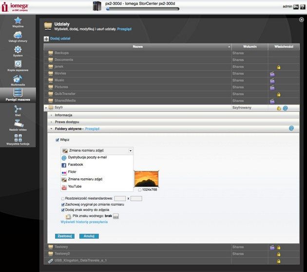Click lock icon in QuikTransfer row
The image size is (307, 272).
279,94
